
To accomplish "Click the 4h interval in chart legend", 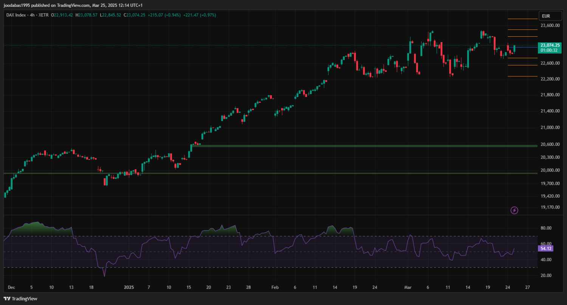I will click(32, 15).
